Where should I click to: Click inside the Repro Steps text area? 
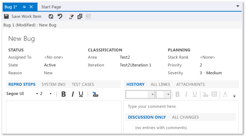pyautogui.click(x=64, y=117)
